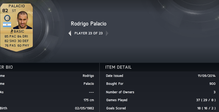Click the 85 PAC stat on card
219x112 pixels.
(10, 36)
